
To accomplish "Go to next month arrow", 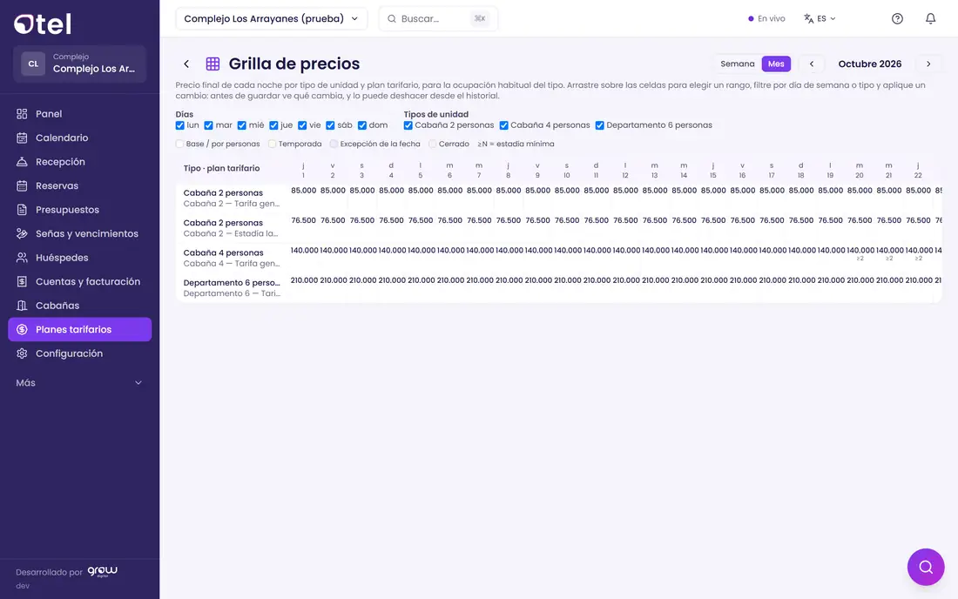I will pyautogui.click(x=928, y=64).
